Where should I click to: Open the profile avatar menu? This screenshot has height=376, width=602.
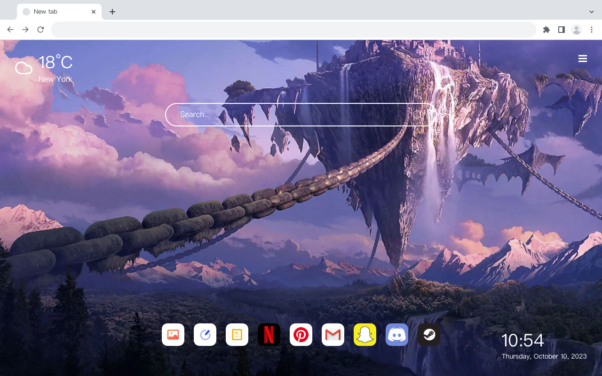577,30
